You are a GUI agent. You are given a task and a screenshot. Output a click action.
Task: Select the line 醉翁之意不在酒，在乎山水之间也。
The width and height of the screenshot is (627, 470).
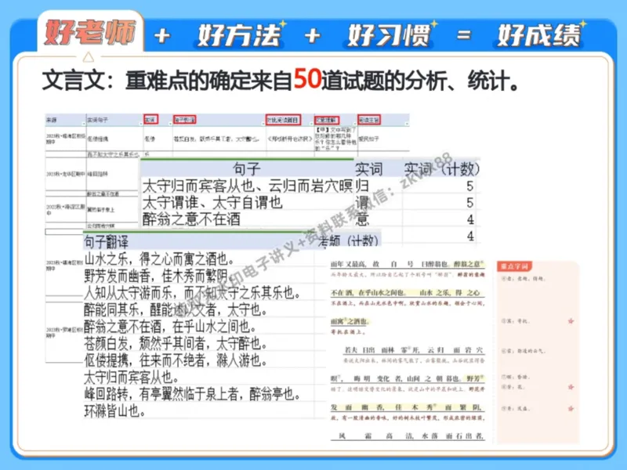click(169, 327)
